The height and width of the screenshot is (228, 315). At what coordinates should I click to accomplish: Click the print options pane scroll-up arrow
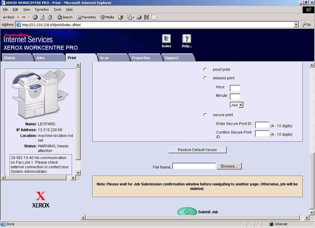coord(312,65)
